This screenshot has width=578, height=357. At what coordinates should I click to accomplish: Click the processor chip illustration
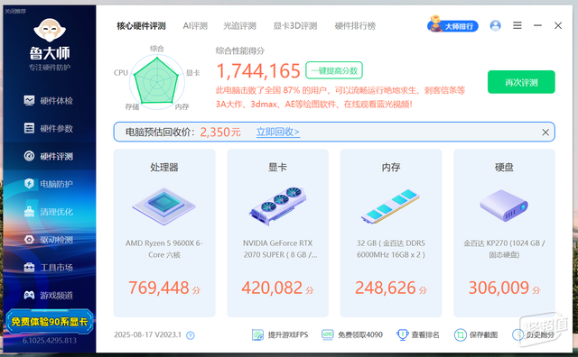[x=164, y=206]
